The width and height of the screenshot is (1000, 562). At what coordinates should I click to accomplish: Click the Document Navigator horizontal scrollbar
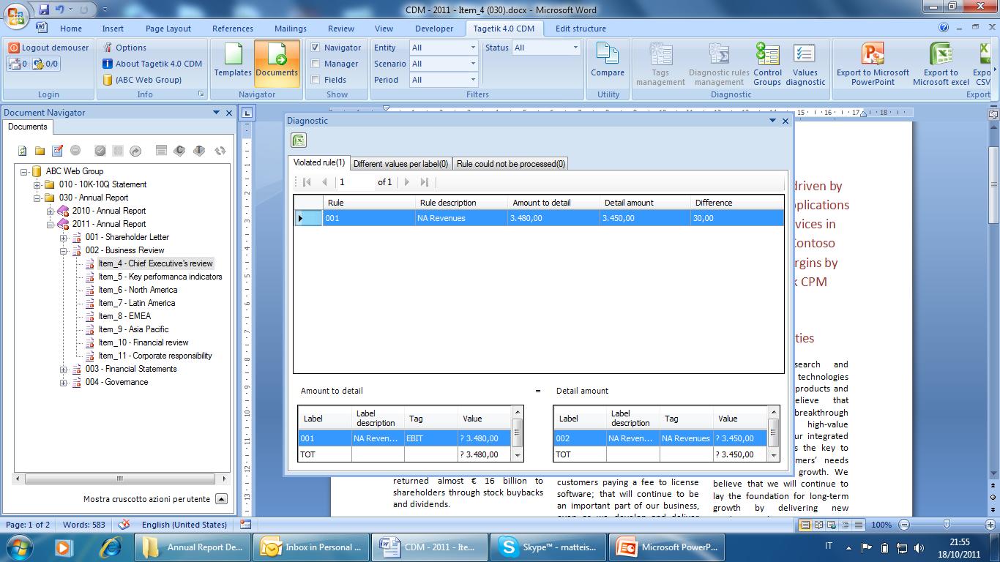coord(119,479)
